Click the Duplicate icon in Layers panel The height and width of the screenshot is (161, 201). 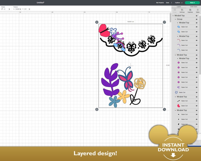(x=190, y=10)
